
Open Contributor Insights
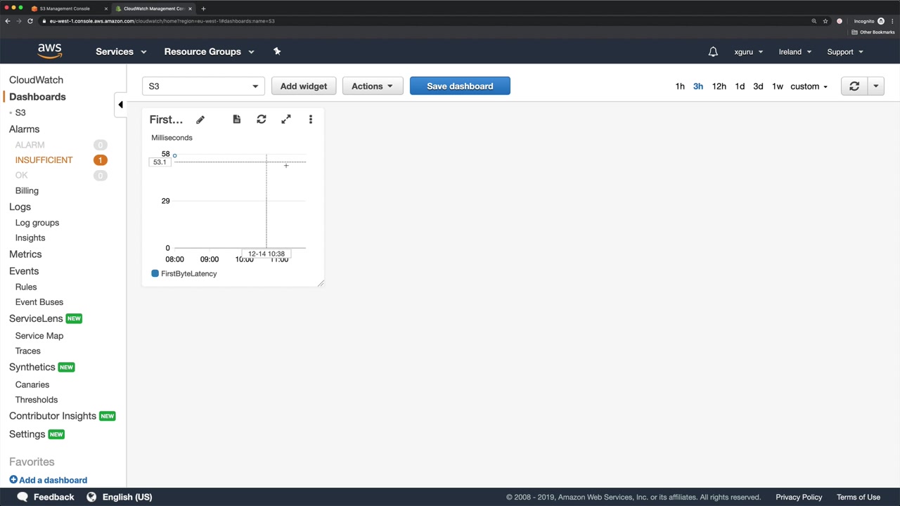pyautogui.click(x=53, y=416)
